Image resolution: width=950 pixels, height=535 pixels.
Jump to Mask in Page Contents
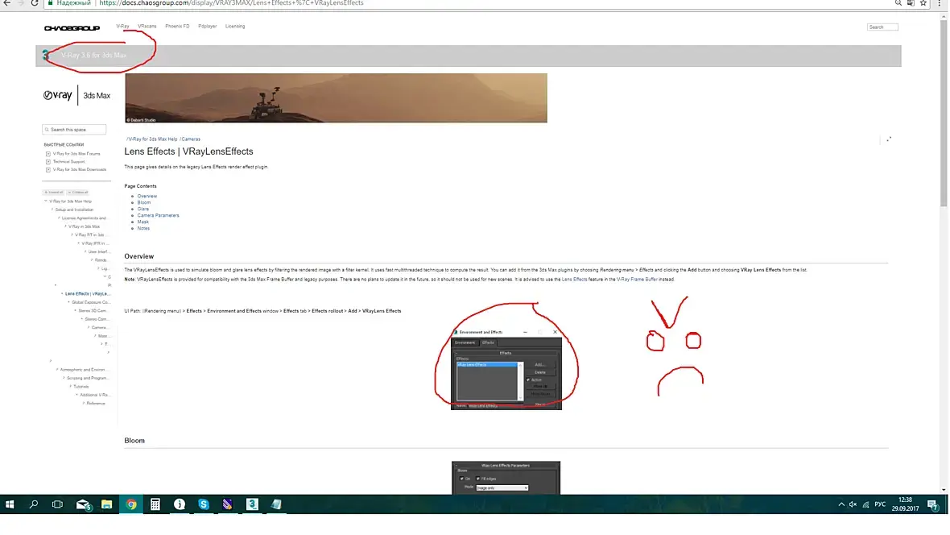click(143, 222)
